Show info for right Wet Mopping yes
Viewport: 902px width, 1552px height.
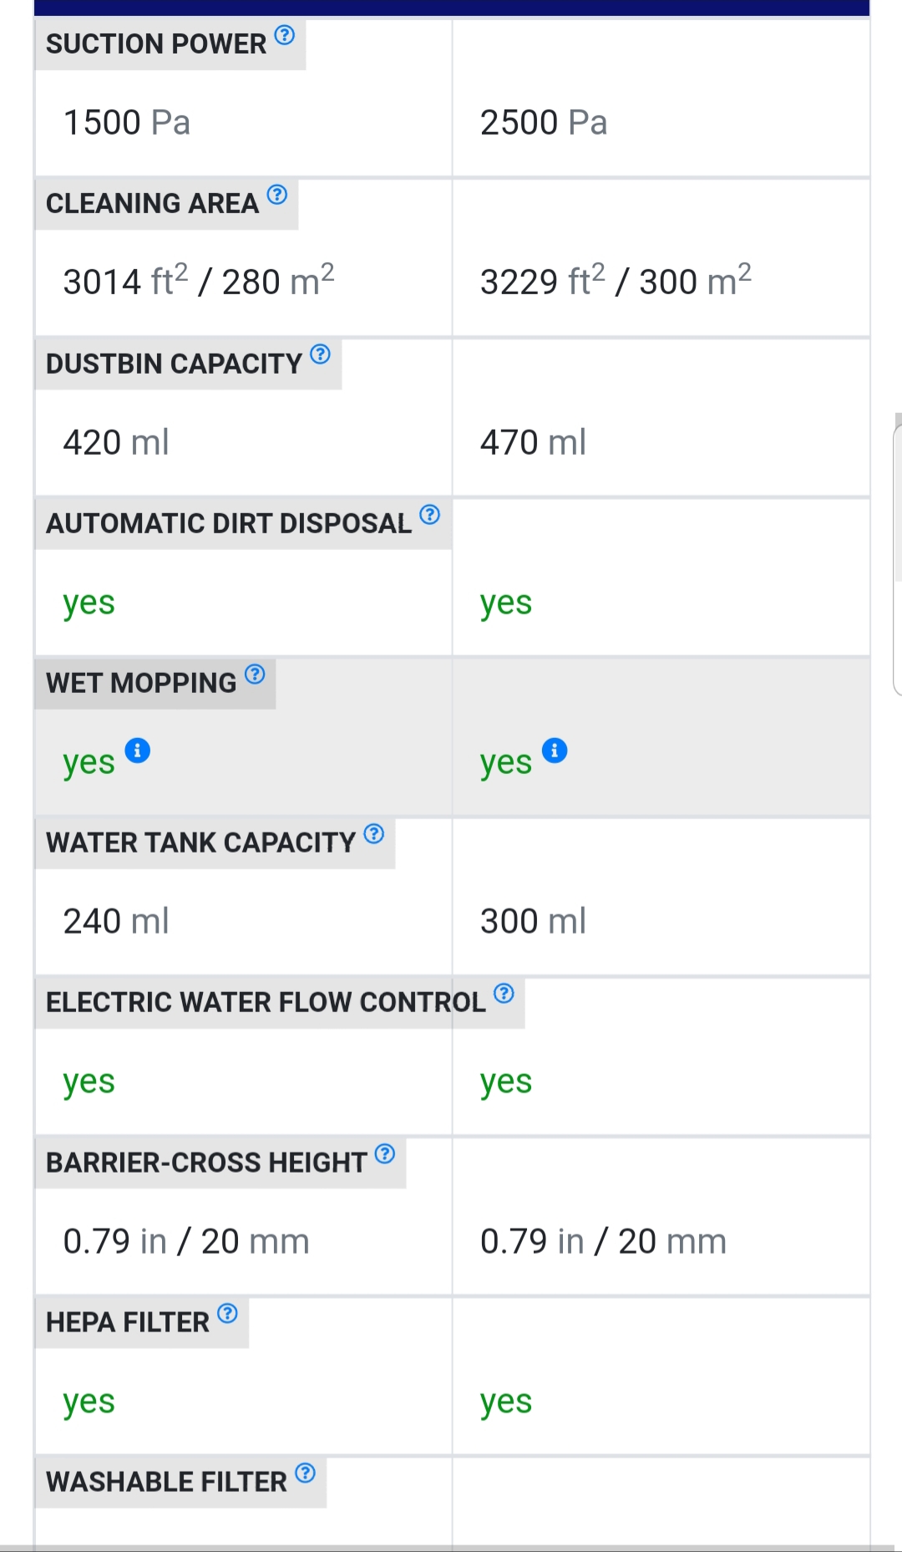click(x=555, y=751)
